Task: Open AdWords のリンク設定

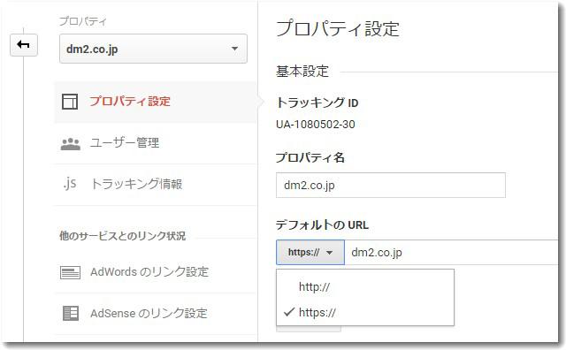Action: (156, 272)
